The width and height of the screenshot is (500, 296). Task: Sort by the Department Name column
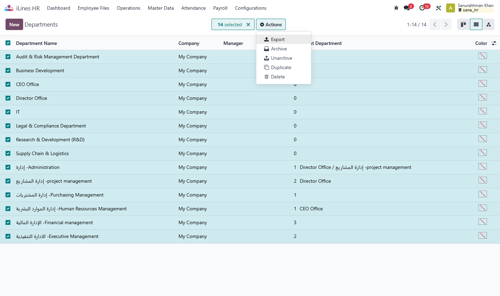[36, 43]
